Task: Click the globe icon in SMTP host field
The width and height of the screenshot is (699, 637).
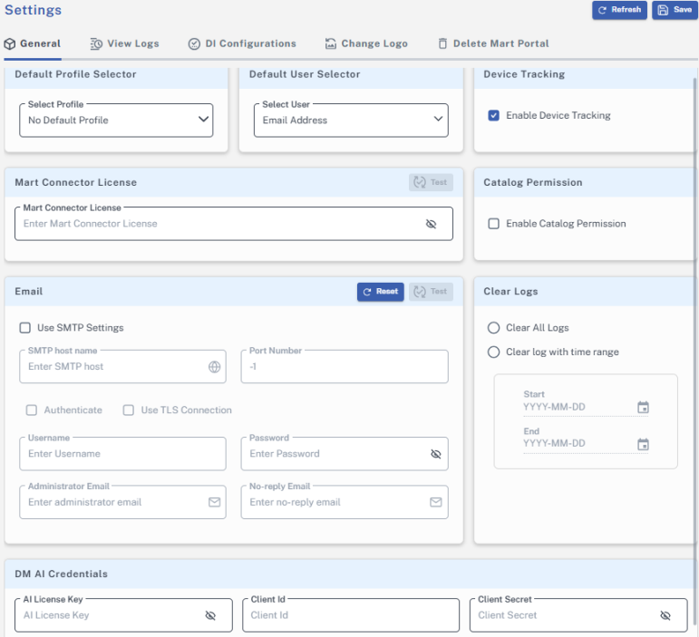Action: (x=214, y=367)
